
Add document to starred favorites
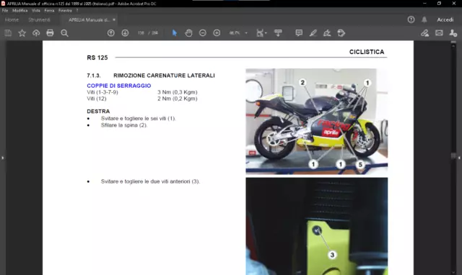22,33
